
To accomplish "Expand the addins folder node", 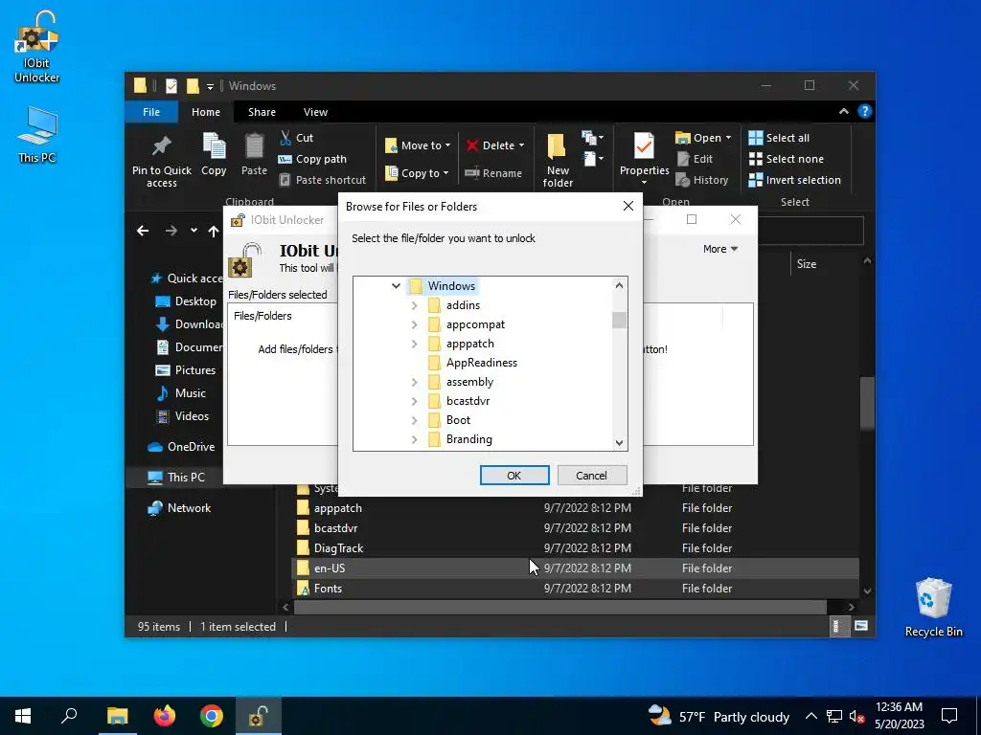I will pos(414,305).
